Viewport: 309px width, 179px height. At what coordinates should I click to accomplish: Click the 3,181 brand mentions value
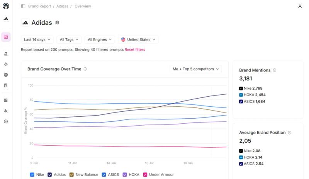point(246,78)
